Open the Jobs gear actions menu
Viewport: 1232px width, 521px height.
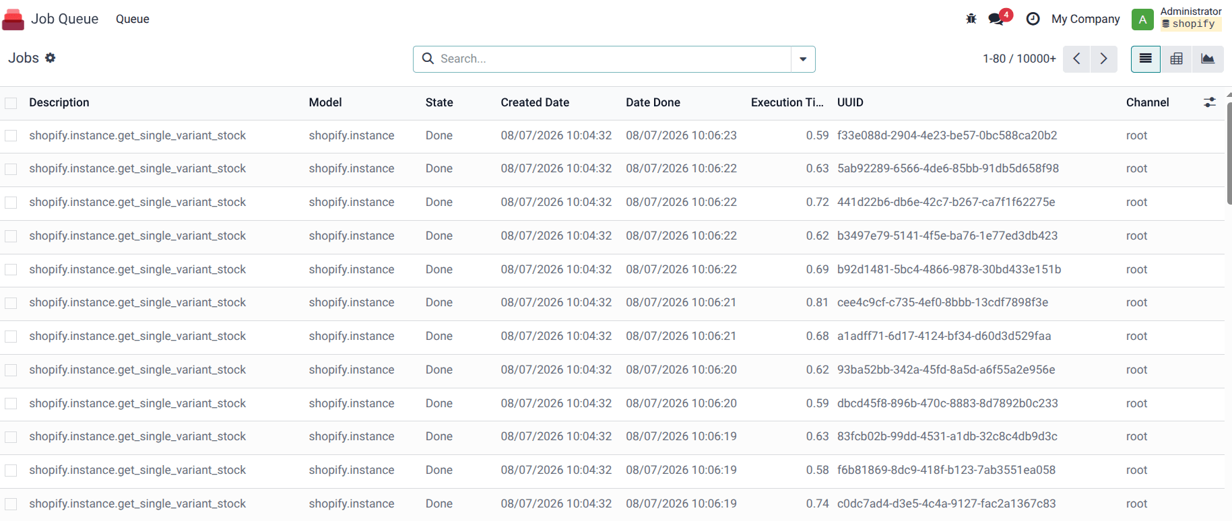pyautogui.click(x=51, y=58)
